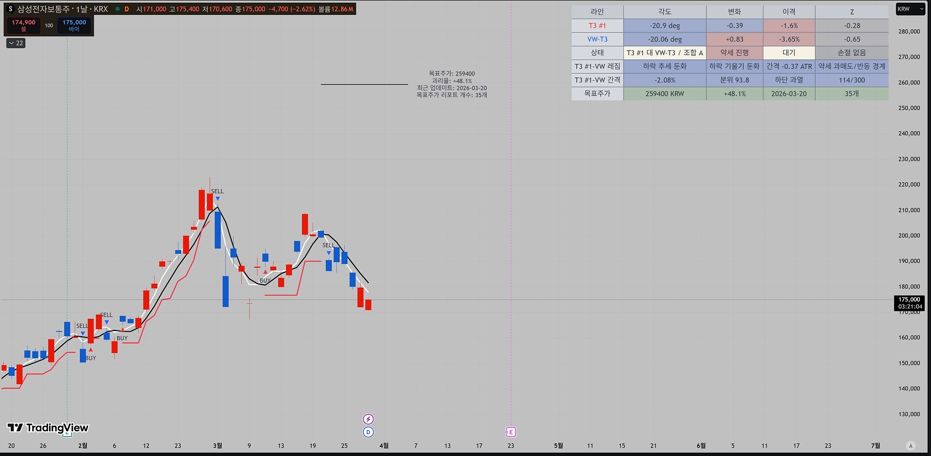Click the '+48.1%' cell in target price row
Image resolution: width=931 pixels, height=456 pixels.
click(735, 94)
